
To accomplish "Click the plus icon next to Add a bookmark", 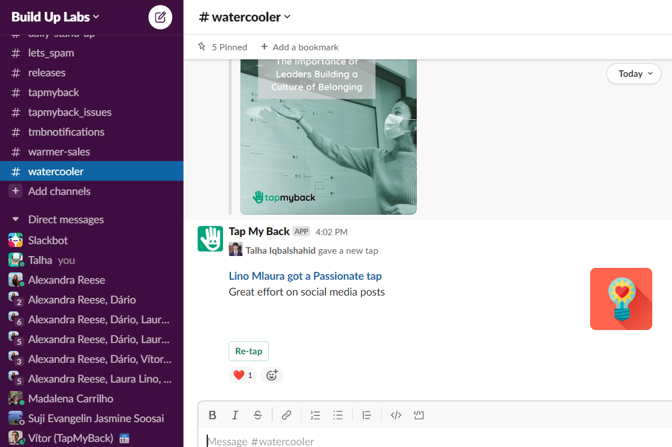I will [x=264, y=47].
